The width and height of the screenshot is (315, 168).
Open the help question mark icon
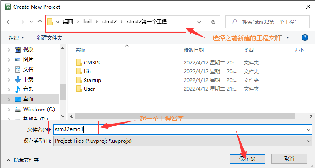[x=305, y=37]
